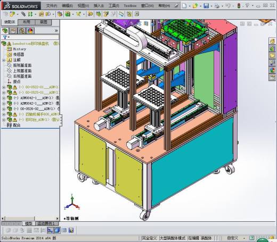Open the DisplayManager color-ball tab icon
The width and height of the screenshot is (277, 242).
coord(30,31)
